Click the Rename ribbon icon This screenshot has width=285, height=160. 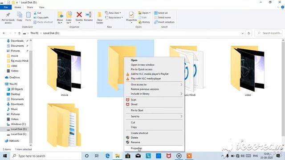coord(88,17)
